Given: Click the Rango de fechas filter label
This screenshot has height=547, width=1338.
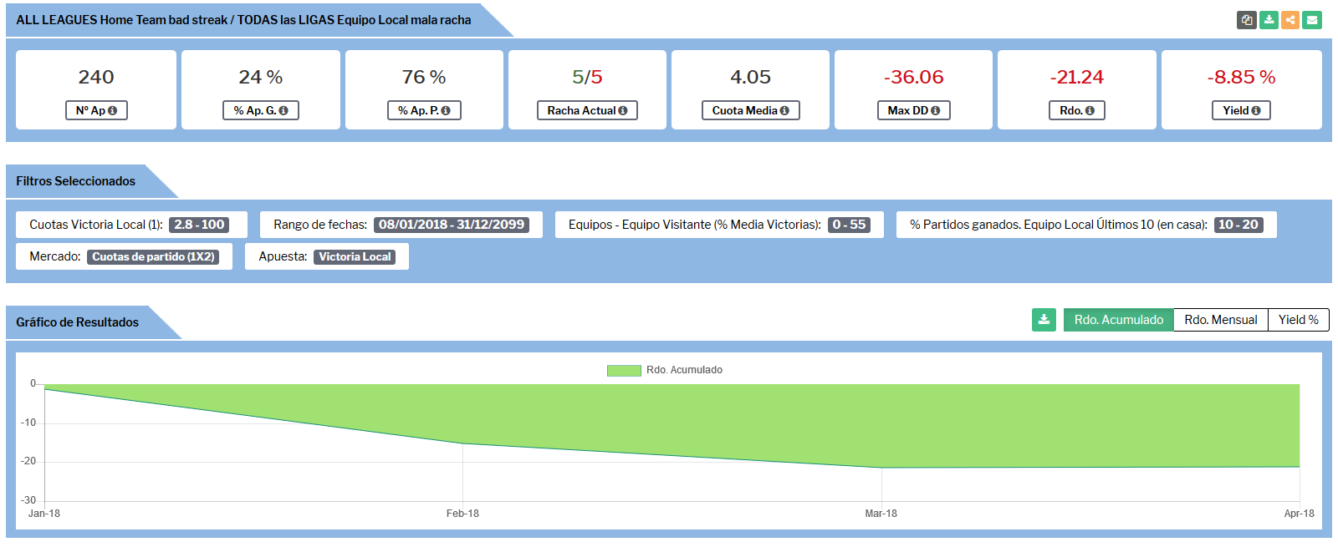Looking at the screenshot, I should point(320,225).
